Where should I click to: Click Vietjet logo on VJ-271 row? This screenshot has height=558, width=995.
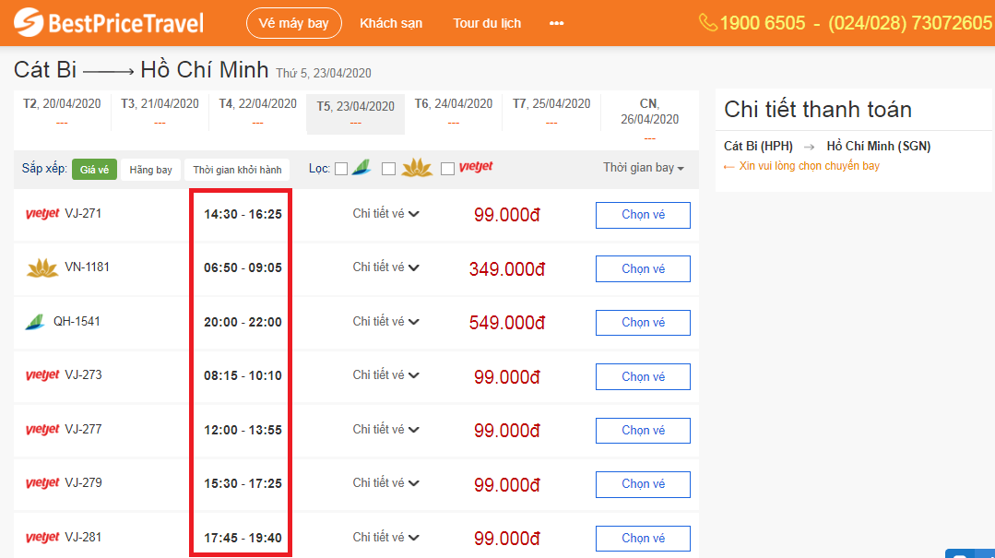[42, 214]
